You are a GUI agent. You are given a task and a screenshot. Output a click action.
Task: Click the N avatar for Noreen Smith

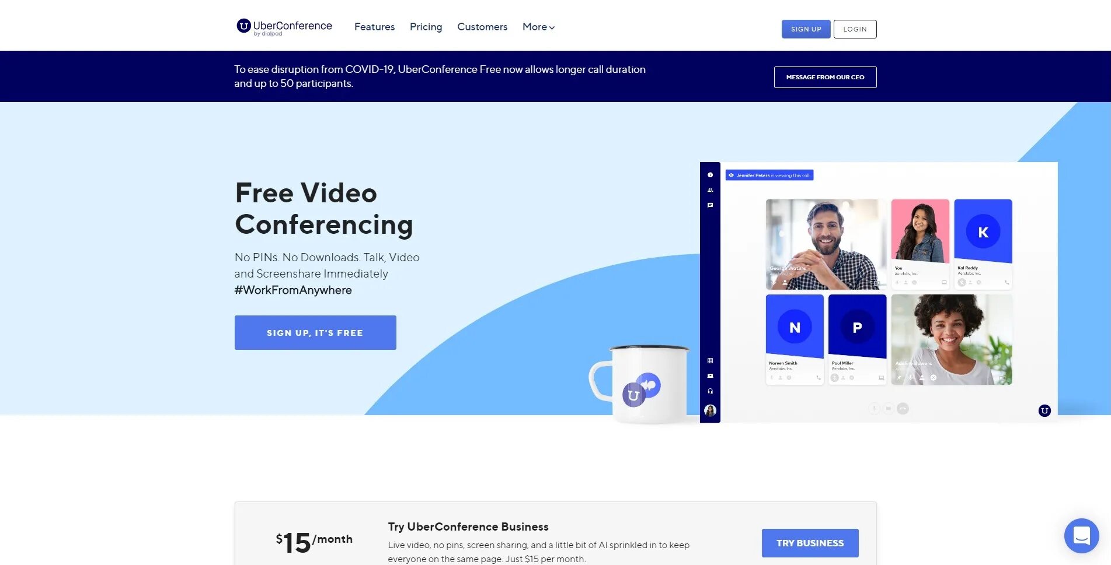pos(795,327)
